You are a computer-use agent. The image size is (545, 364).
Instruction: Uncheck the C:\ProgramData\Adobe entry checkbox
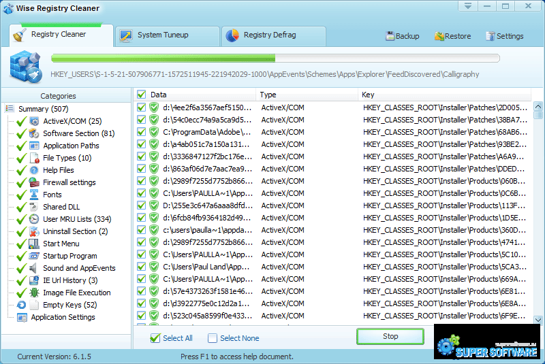pos(141,132)
